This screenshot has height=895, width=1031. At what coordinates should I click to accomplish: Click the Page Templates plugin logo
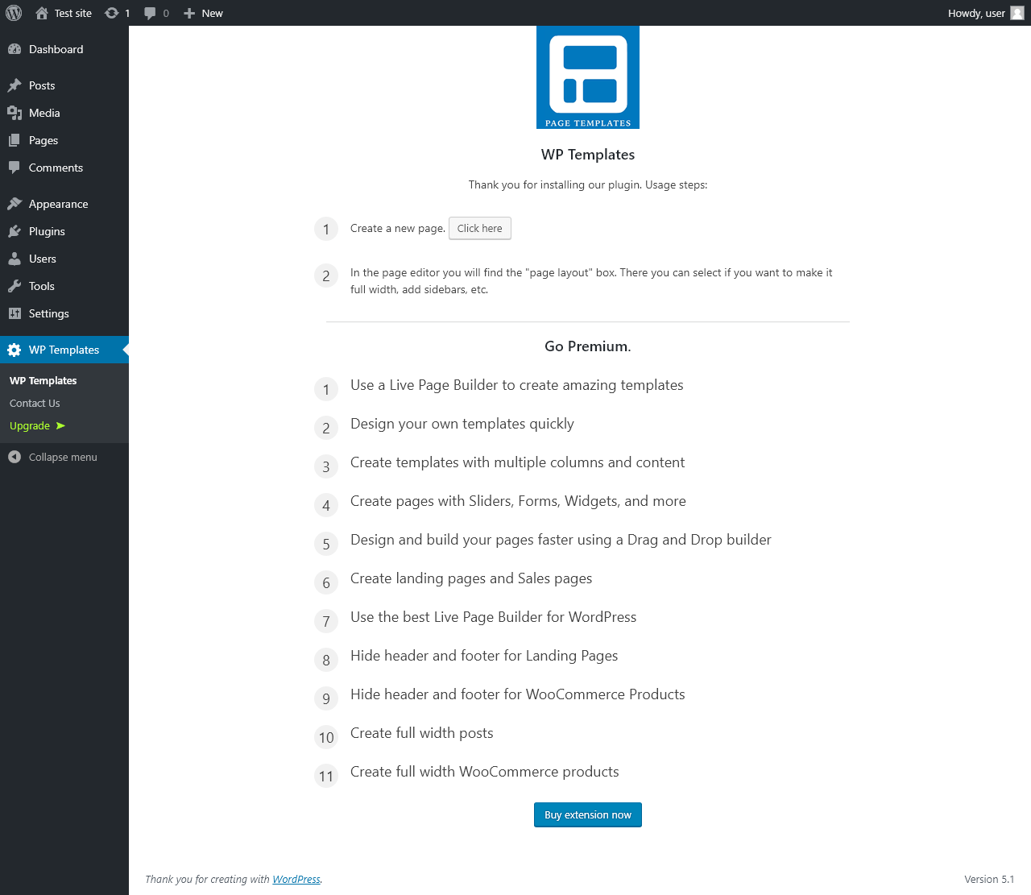(588, 77)
